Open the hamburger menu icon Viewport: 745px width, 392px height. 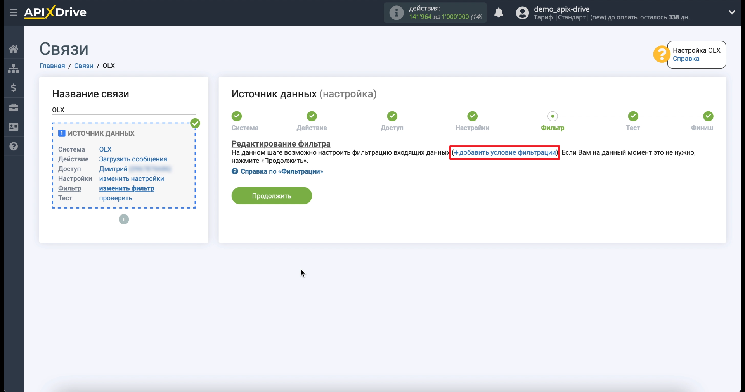pos(14,12)
